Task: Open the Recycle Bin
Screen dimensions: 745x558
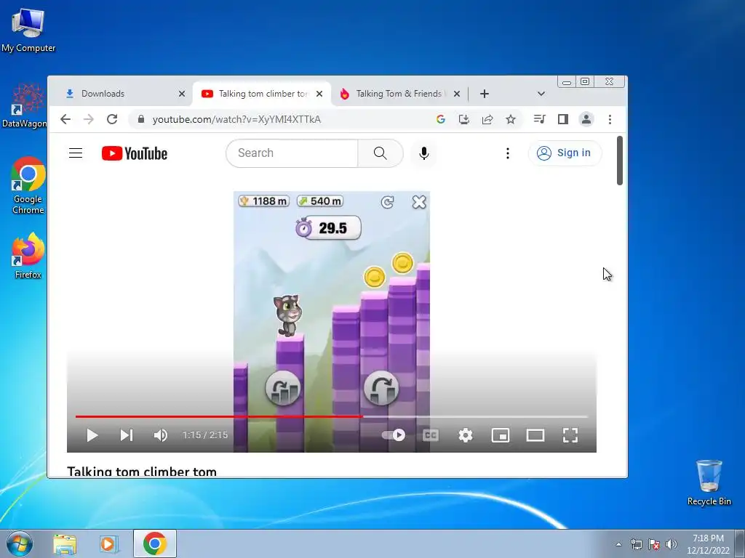Action: (709, 482)
